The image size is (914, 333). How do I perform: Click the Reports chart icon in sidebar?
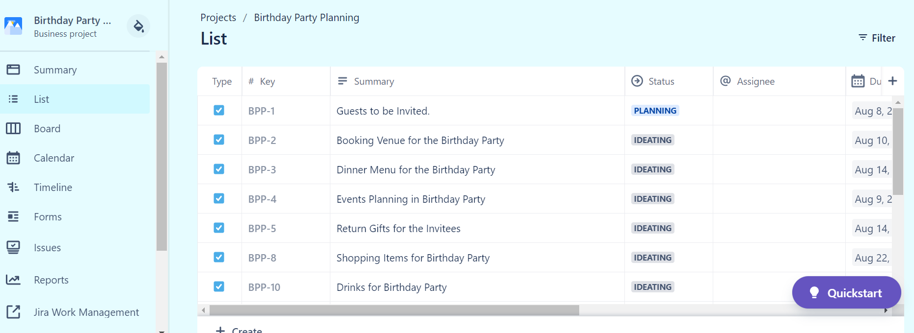[13, 280]
